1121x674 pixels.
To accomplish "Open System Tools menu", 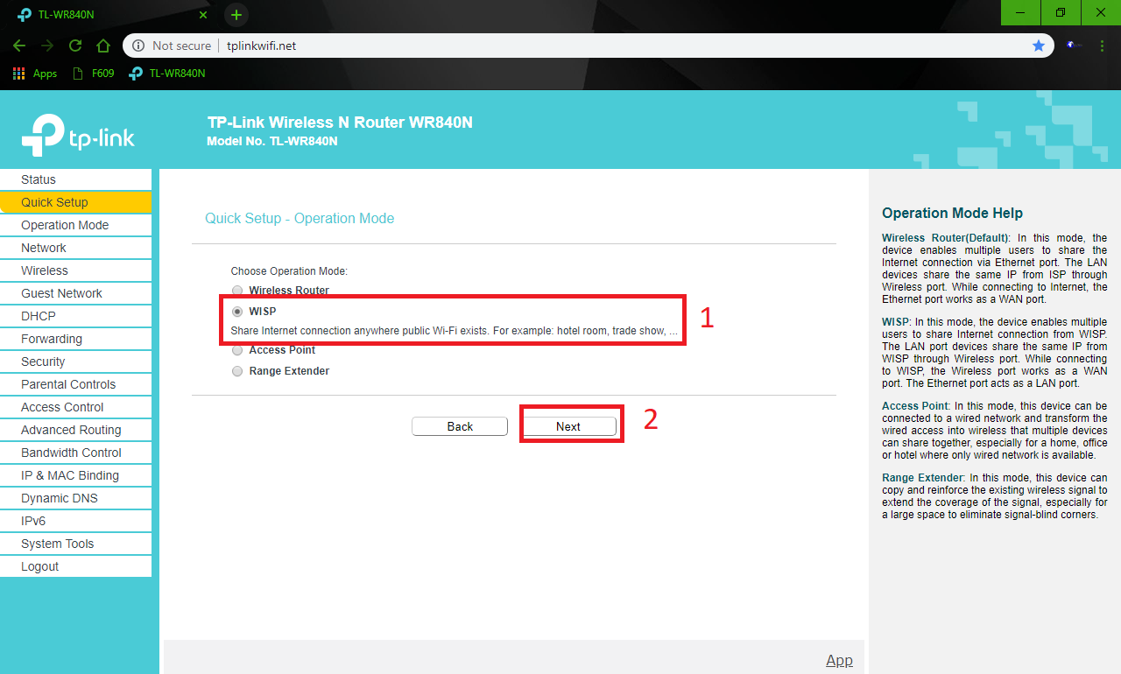I will point(75,544).
